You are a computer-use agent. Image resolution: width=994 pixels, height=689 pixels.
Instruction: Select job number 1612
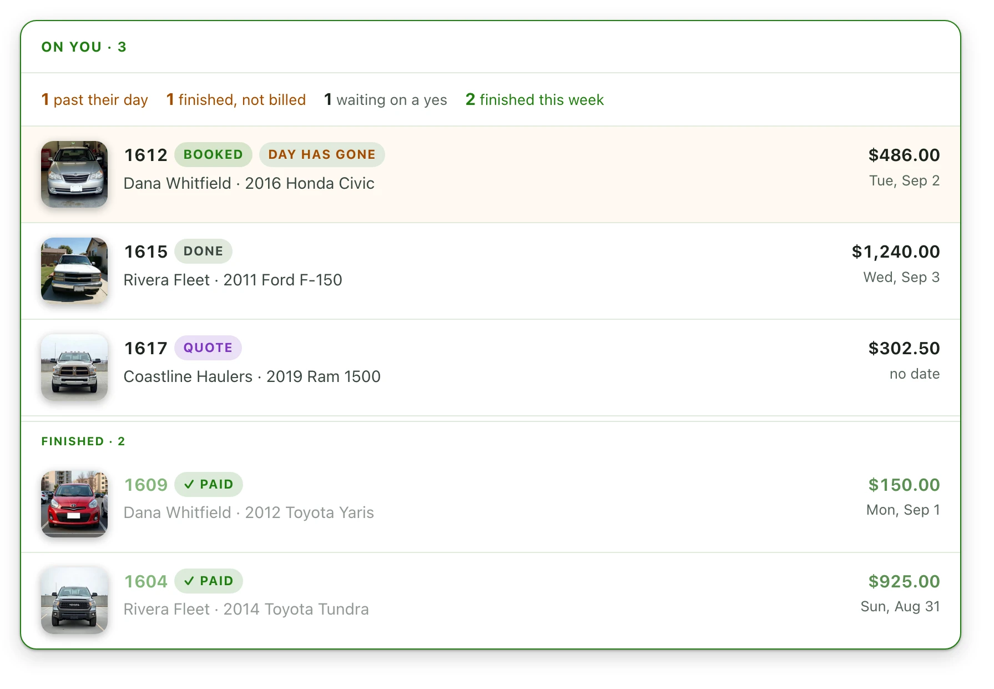pos(146,155)
